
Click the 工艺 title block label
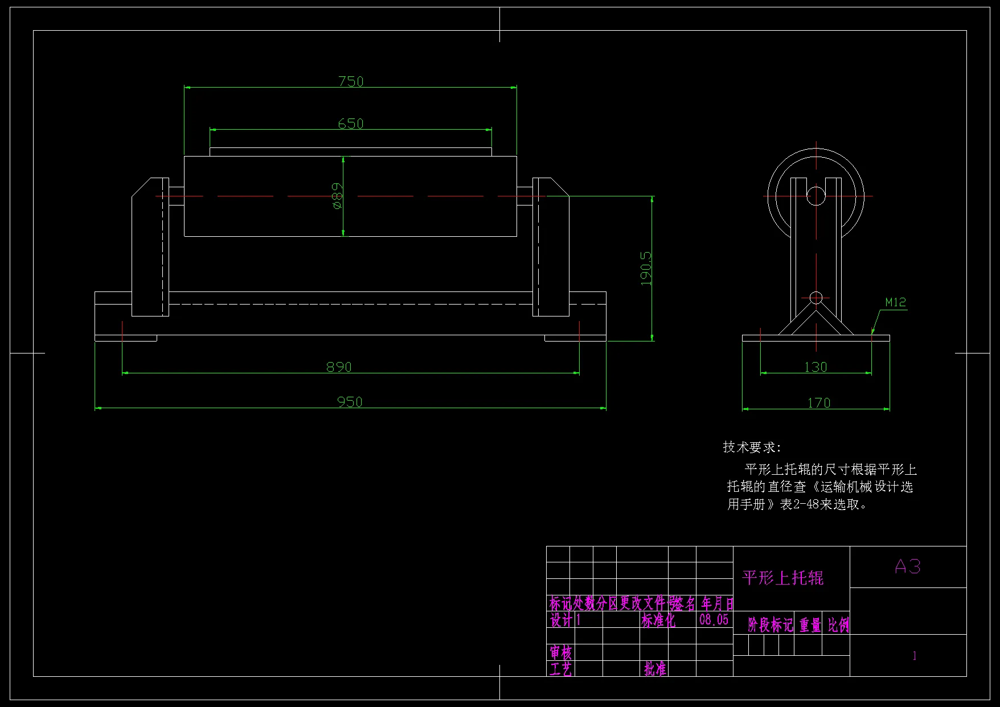[x=561, y=669]
